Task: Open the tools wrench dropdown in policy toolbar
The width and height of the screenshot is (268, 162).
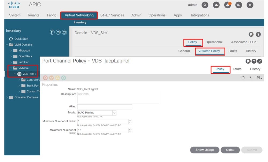Action: [259, 78]
